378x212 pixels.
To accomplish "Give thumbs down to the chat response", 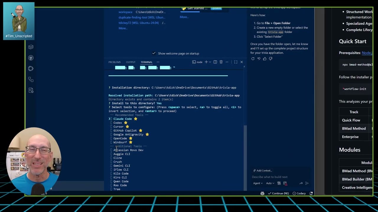I will click(271, 59).
